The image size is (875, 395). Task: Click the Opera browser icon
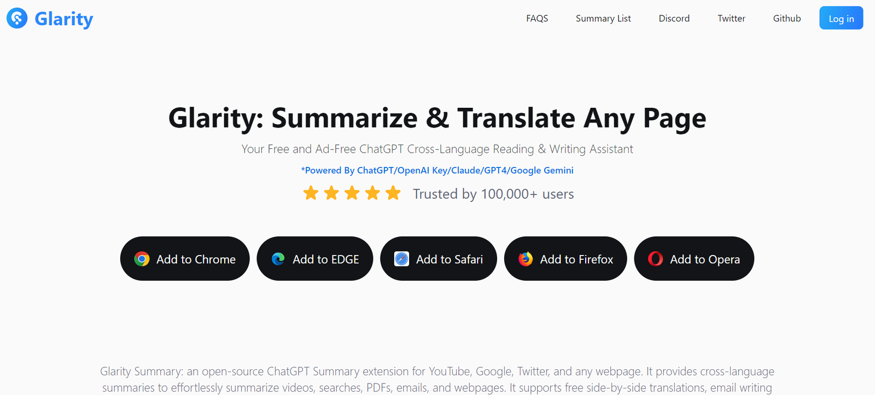pyautogui.click(x=655, y=259)
